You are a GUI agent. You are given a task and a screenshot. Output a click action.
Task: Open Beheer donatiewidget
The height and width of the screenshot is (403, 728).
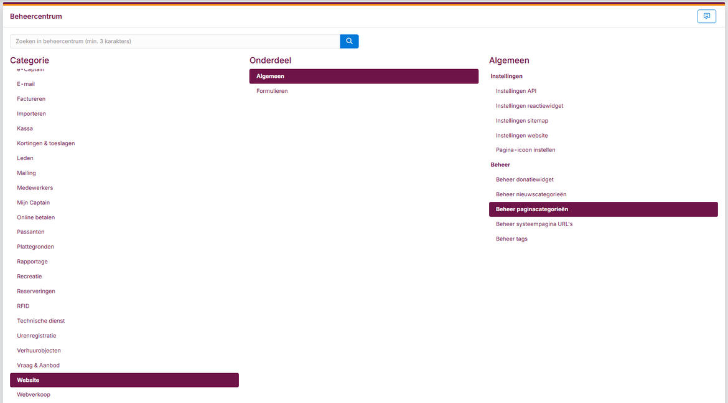click(x=524, y=179)
